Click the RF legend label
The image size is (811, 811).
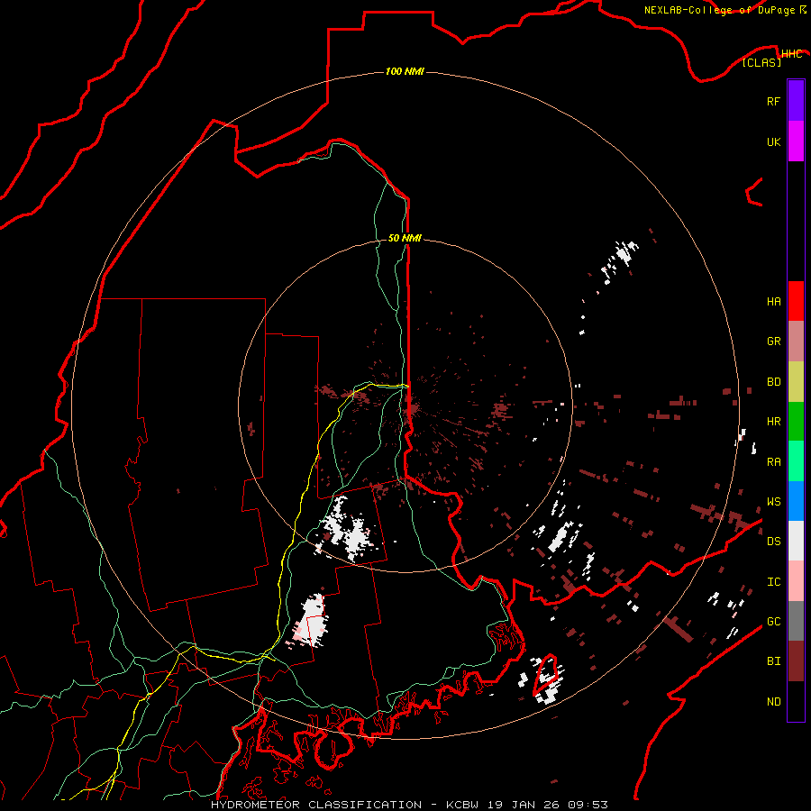tap(773, 101)
